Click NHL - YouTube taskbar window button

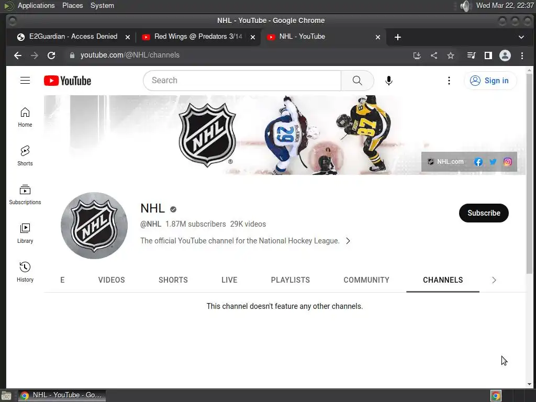62,395
